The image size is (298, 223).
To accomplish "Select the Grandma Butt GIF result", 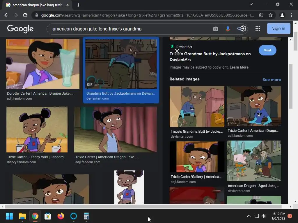I will [x=121, y=64].
